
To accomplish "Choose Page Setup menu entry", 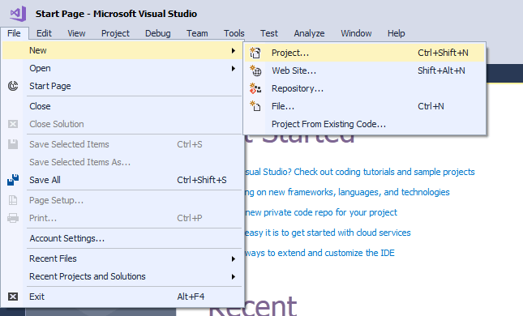I will click(x=122, y=200).
